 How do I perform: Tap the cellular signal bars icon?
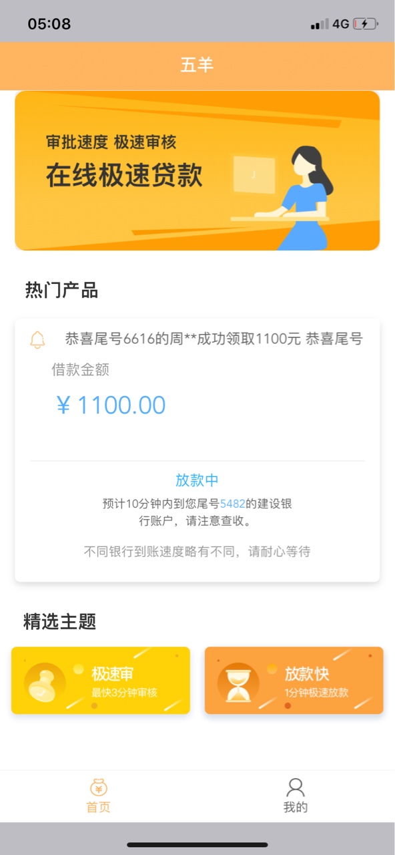coord(320,24)
